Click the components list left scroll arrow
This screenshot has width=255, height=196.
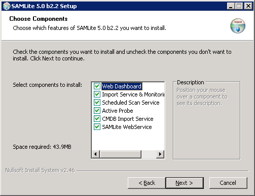tap(96, 154)
